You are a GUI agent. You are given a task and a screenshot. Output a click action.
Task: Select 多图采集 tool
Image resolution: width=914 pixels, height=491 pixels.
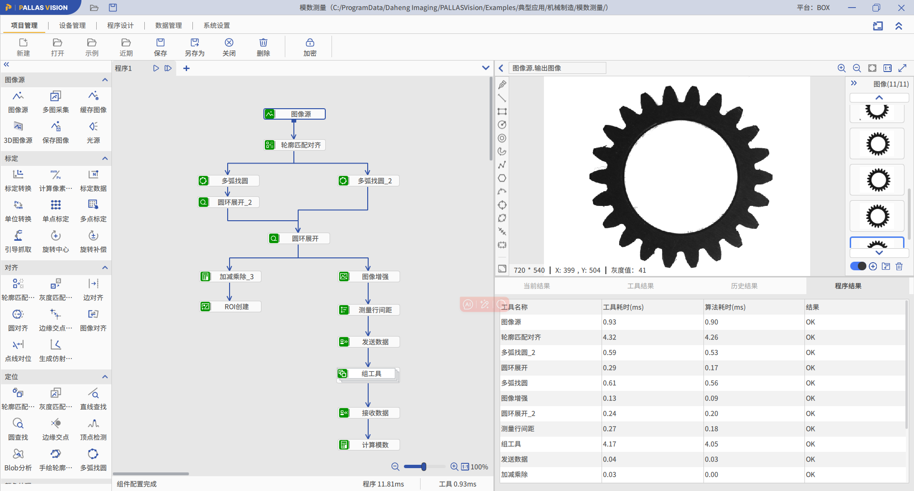tap(56, 102)
